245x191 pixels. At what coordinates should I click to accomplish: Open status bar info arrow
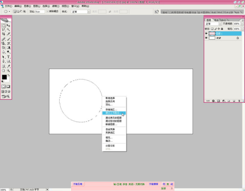point(47,190)
